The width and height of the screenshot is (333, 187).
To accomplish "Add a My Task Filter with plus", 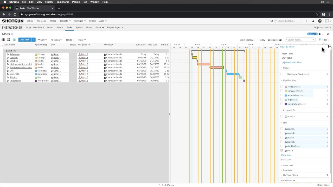I will pos(327,175).
